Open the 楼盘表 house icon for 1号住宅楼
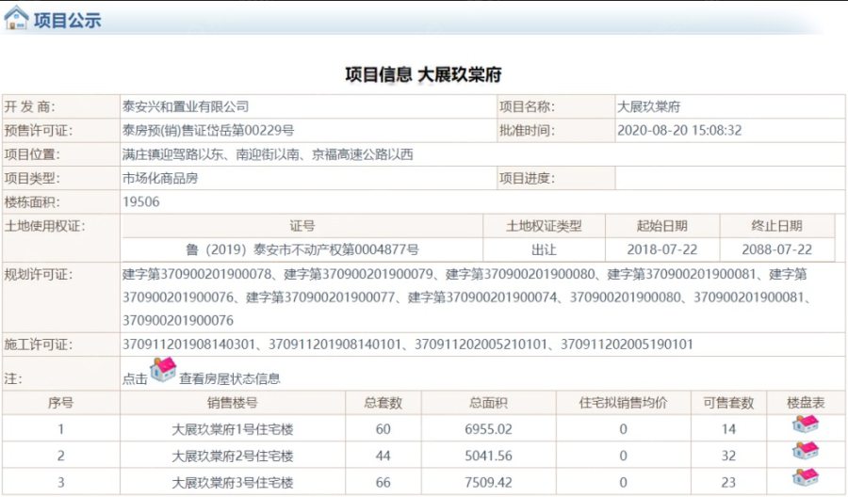The width and height of the screenshot is (848, 497). 806,425
